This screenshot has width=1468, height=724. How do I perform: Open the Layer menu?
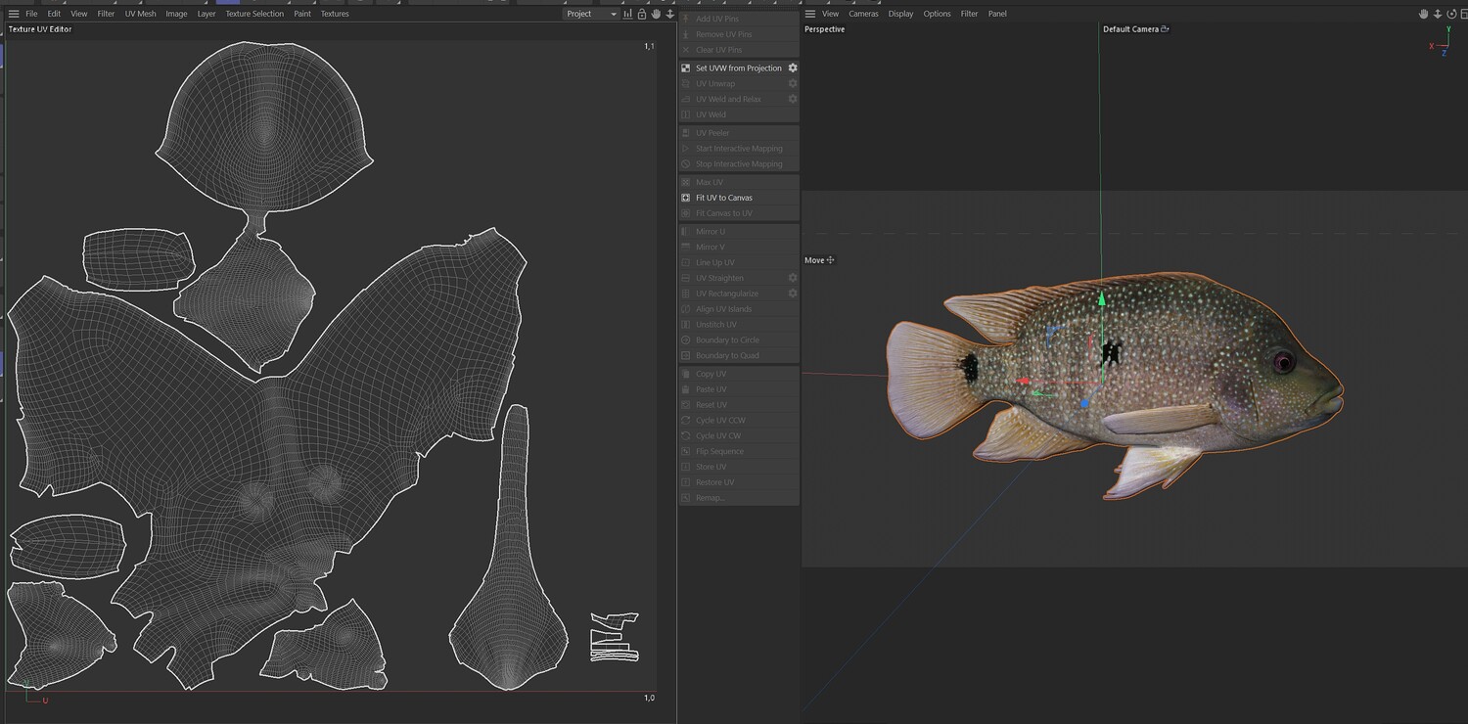(x=206, y=14)
